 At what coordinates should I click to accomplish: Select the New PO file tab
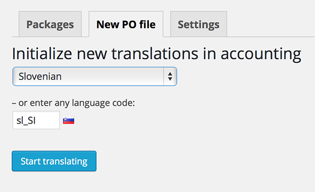coord(126,24)
